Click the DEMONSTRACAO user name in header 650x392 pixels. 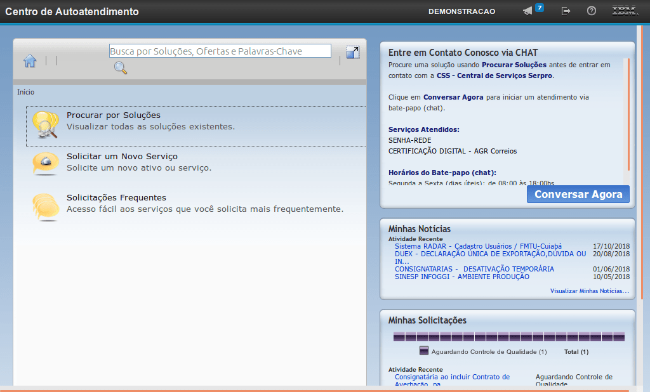click(x=462, y=11)
